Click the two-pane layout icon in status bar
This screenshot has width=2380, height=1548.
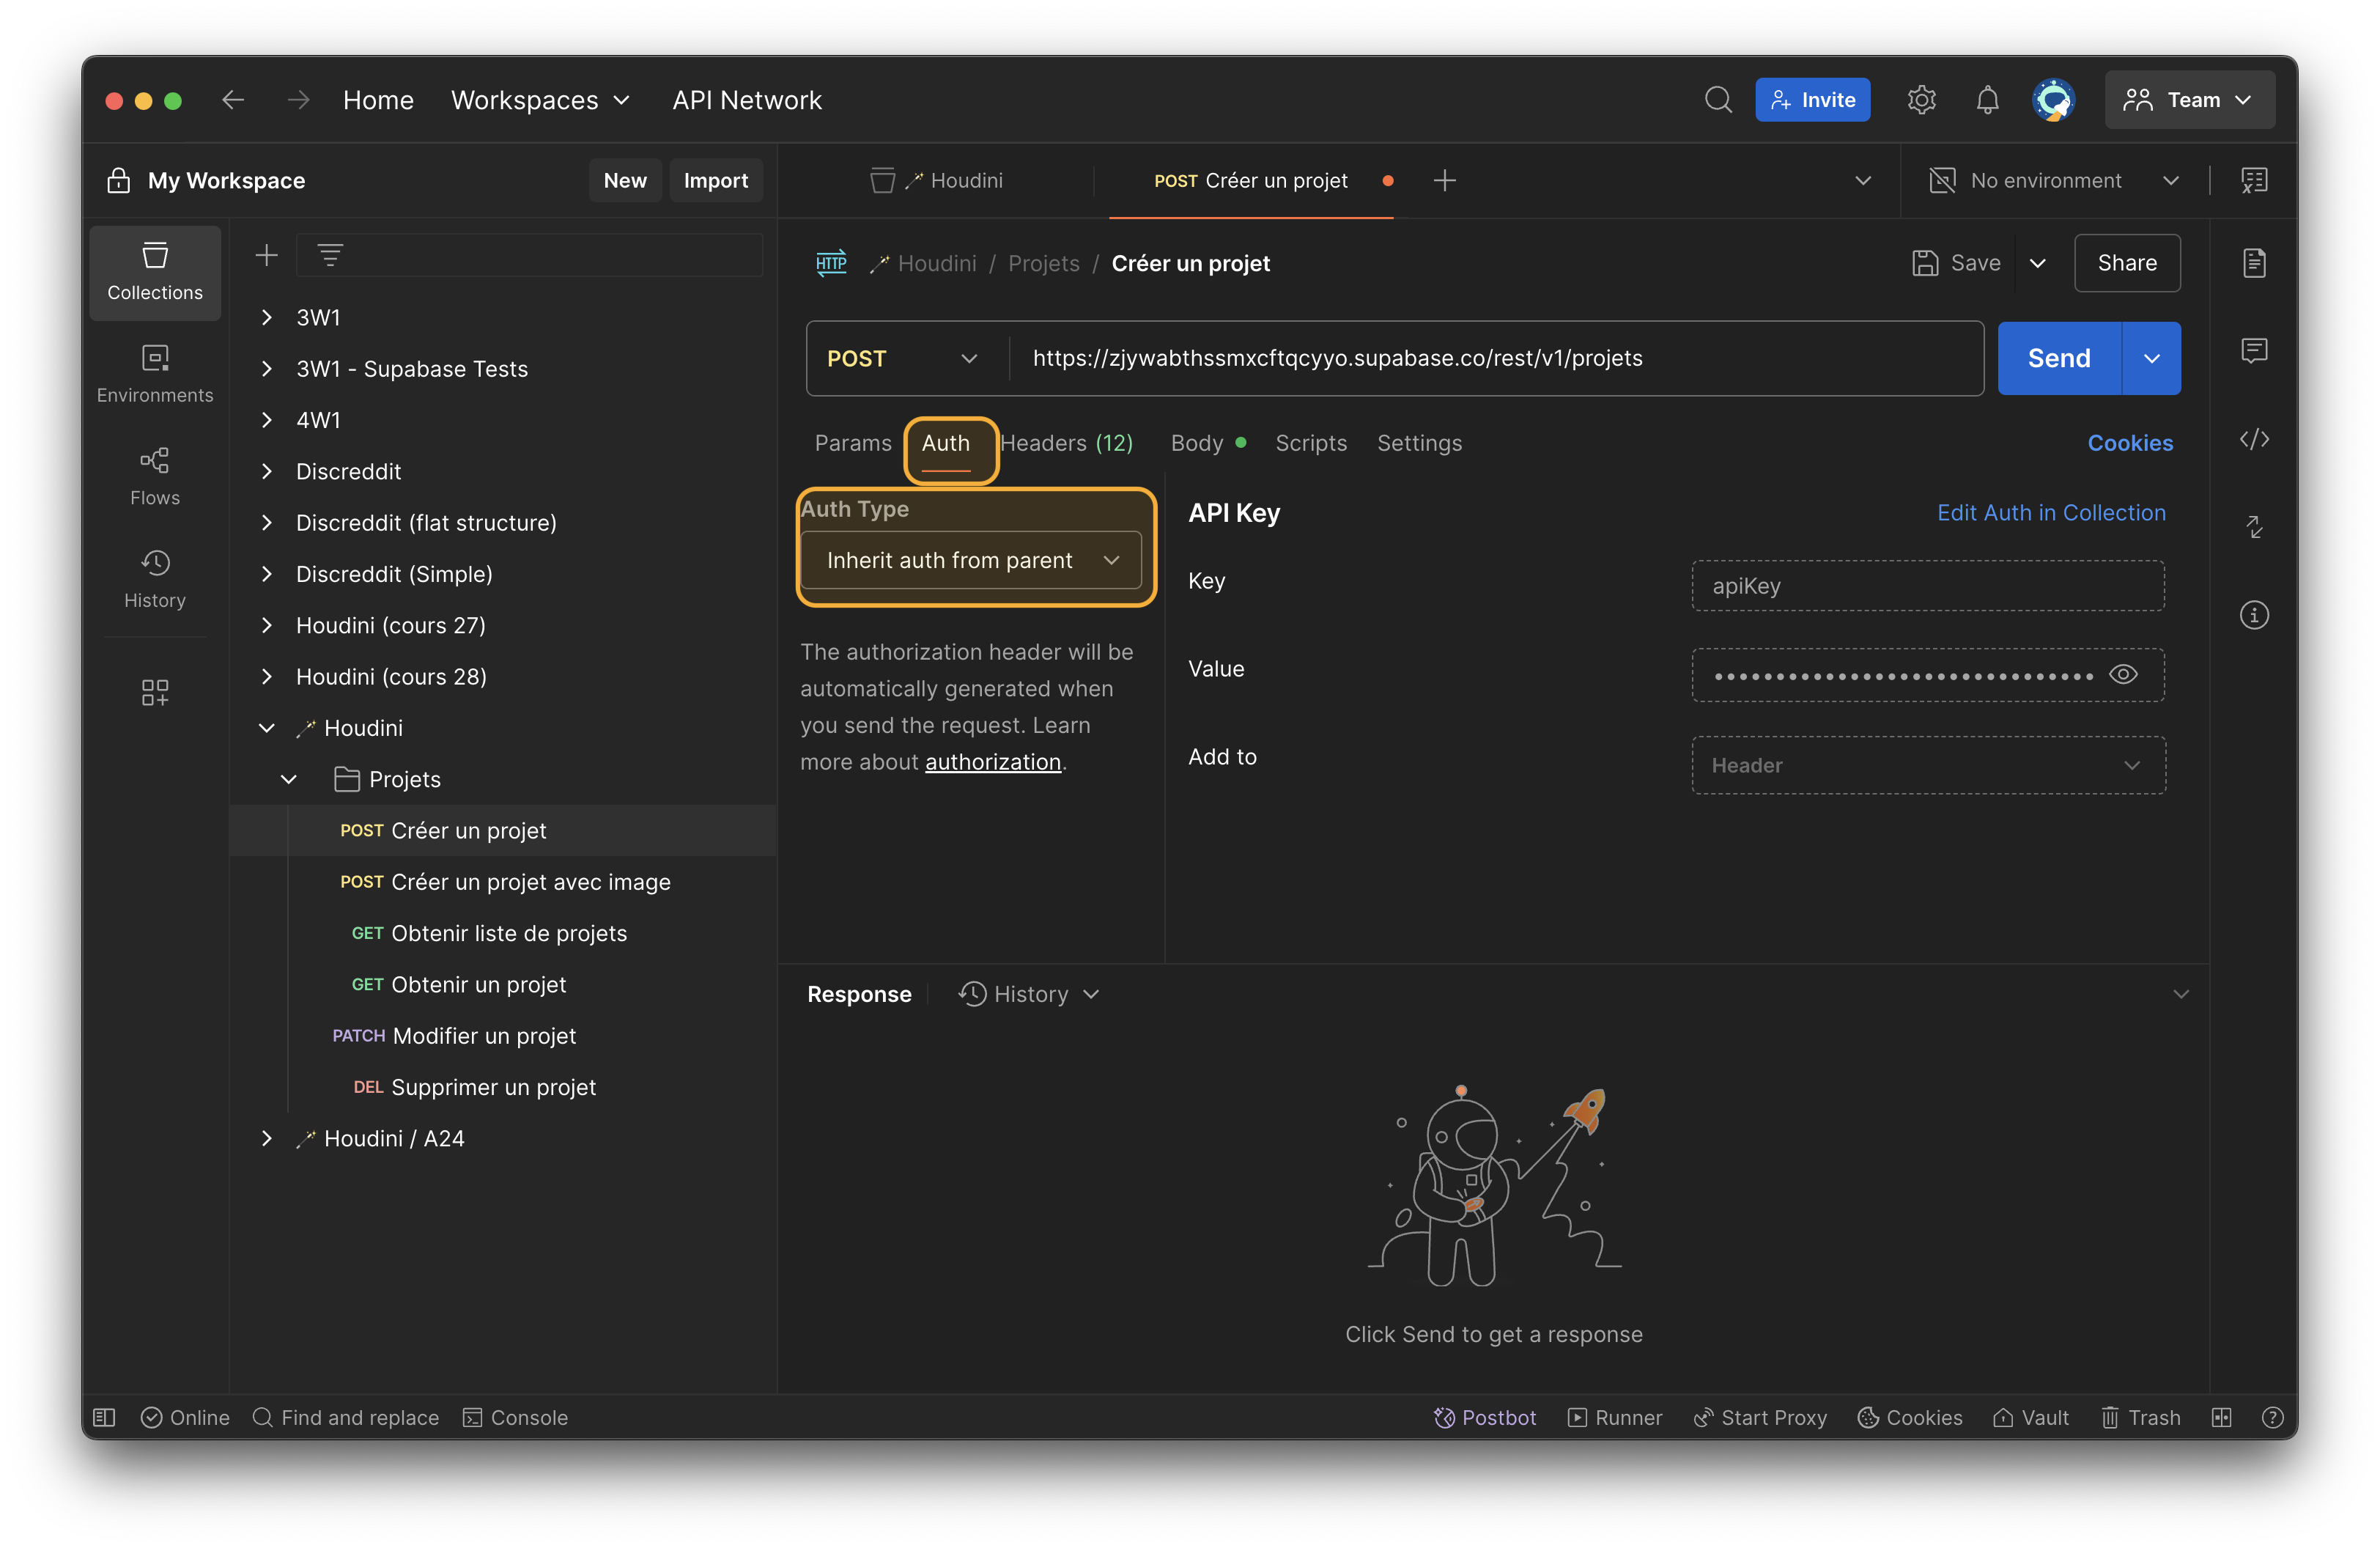click(x=2221, y=1417)
